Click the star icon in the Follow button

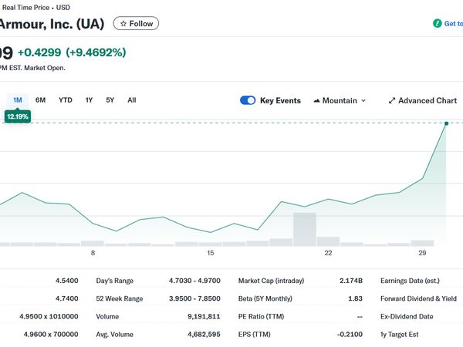click(x=123, y=24)
